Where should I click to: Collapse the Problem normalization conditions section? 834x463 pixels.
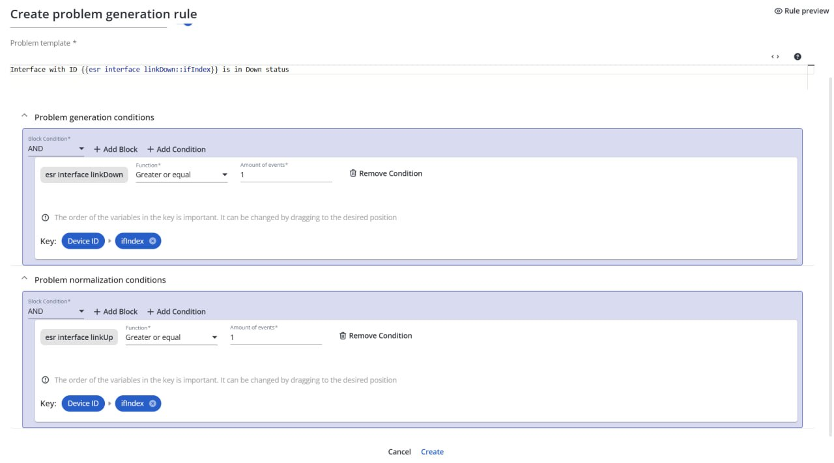pyautogui.click(x=25, y=279)
